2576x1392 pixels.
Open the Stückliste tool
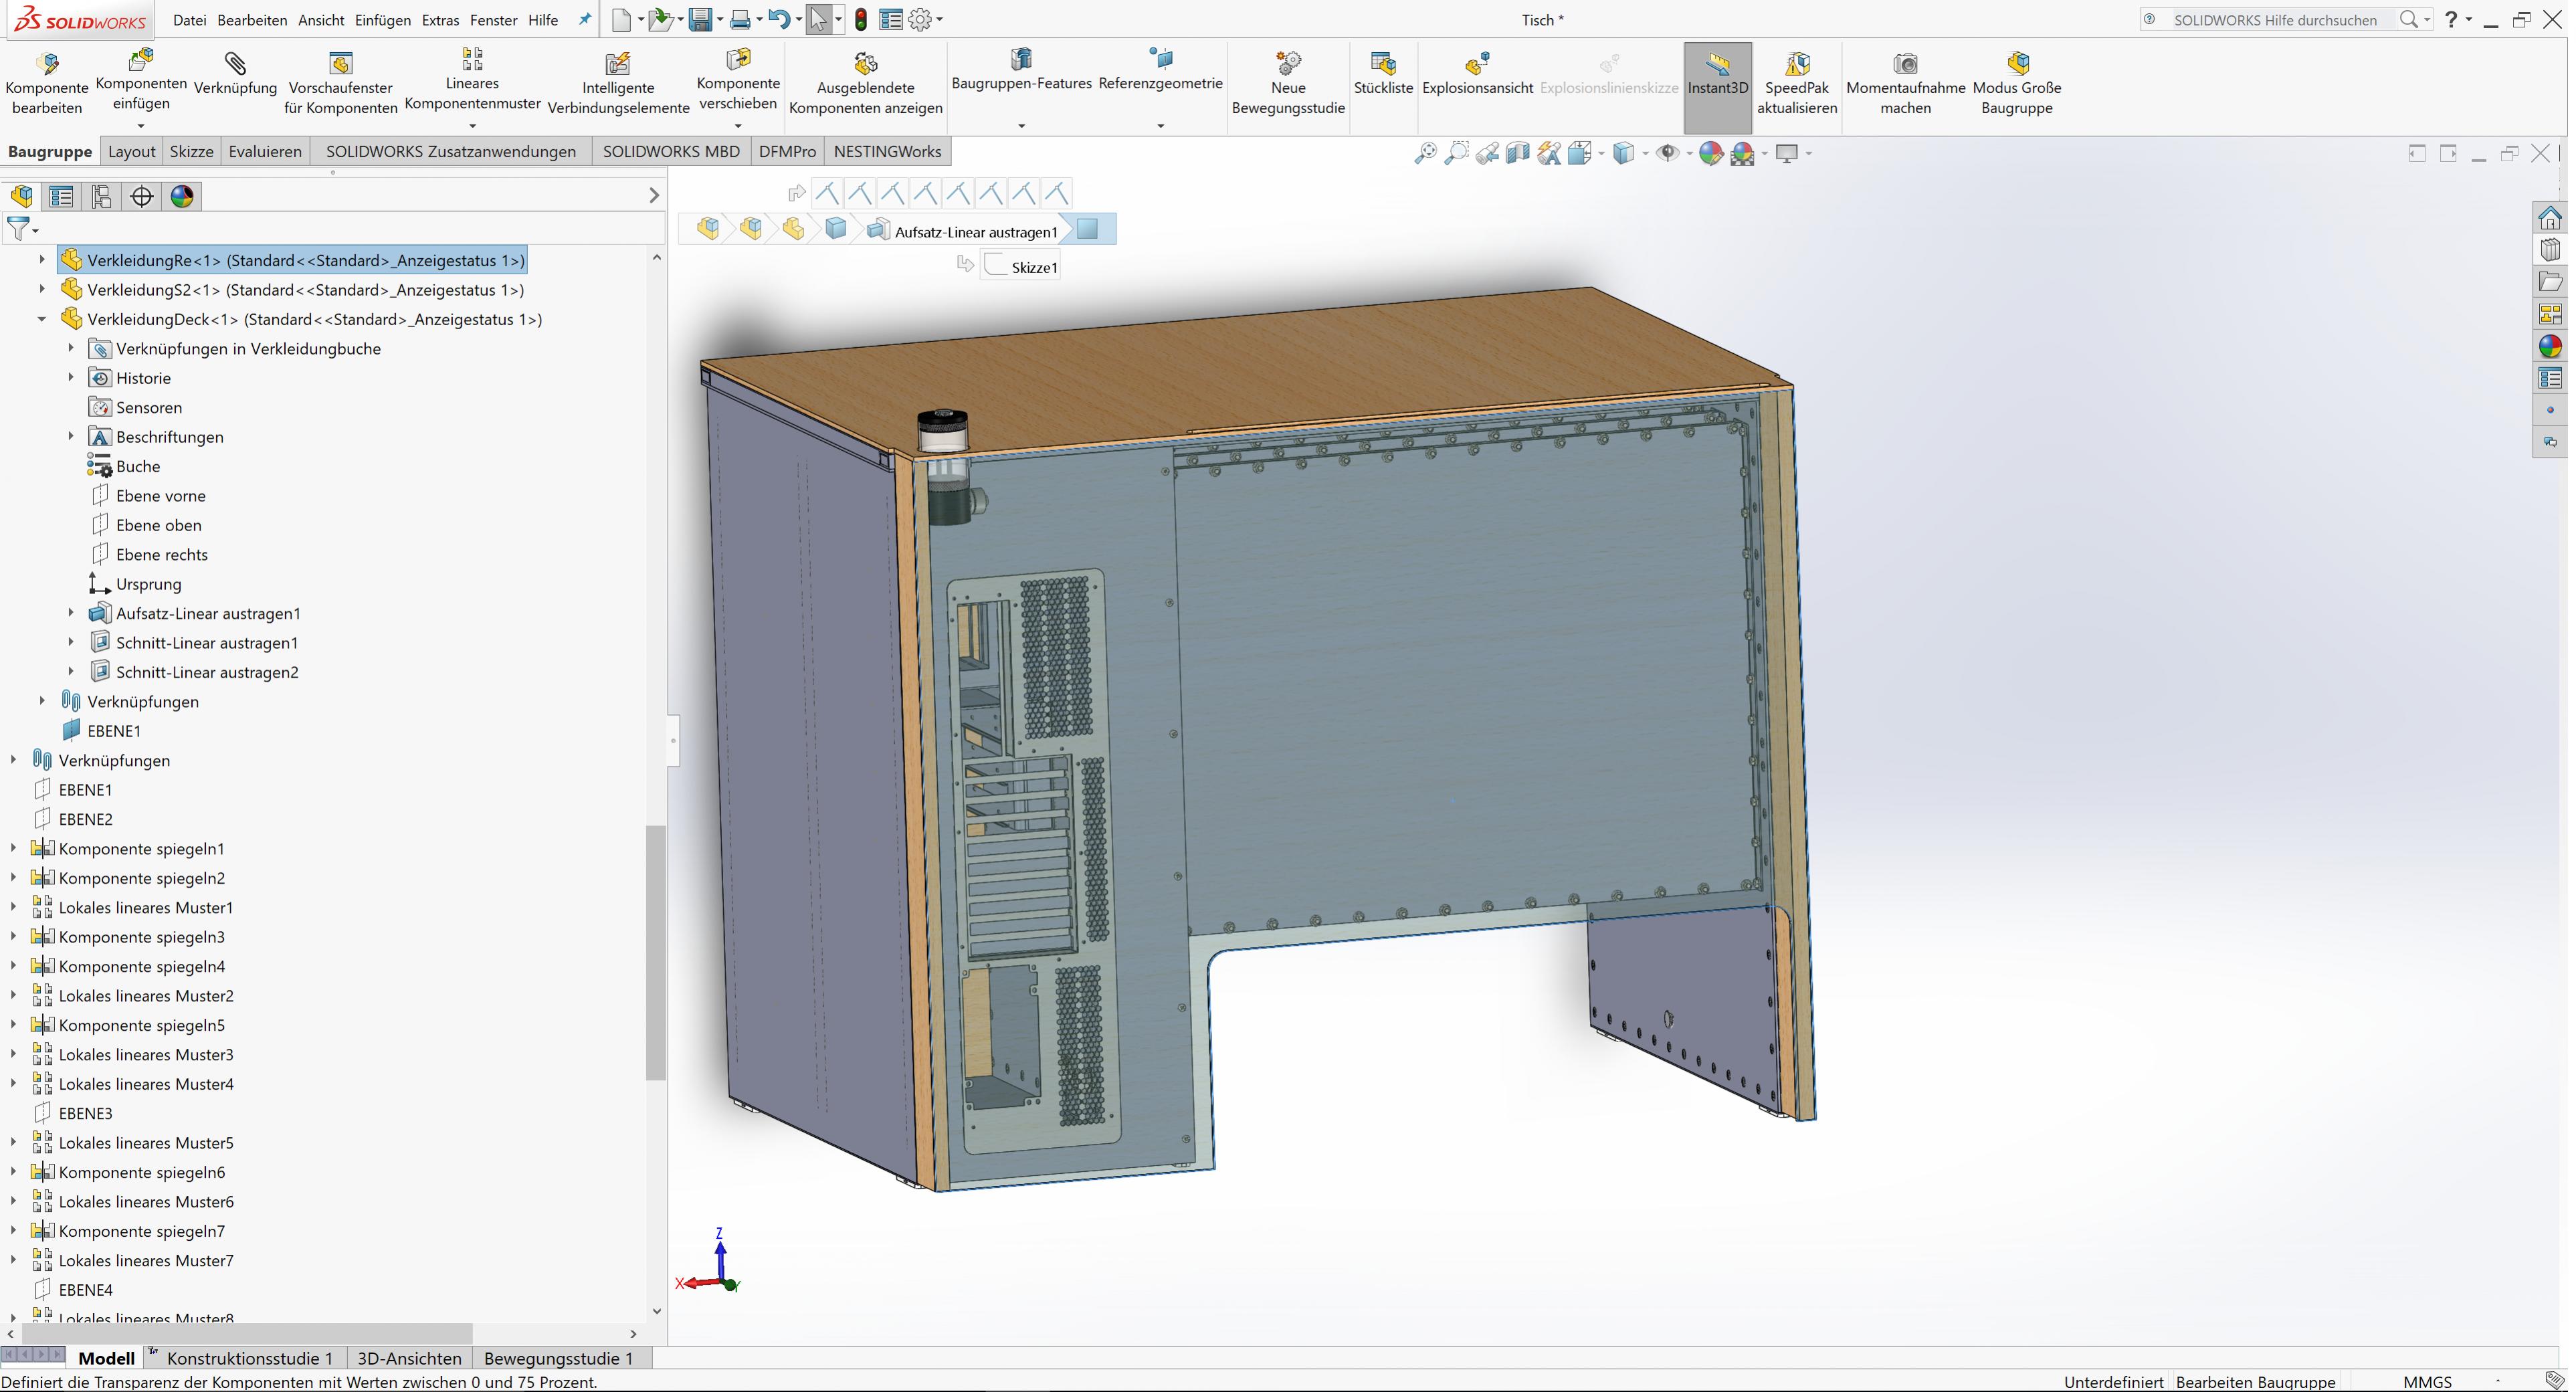(1383, 65)
